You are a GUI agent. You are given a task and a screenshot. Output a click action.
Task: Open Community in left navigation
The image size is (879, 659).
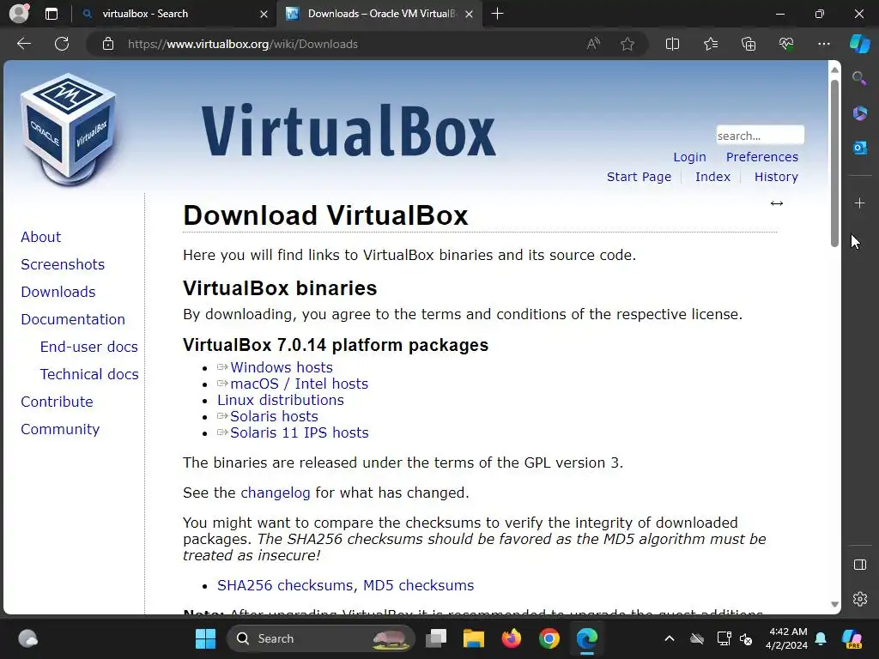click(60, 429)
